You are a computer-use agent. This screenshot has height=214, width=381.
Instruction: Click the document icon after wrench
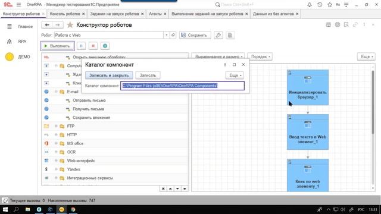[230, 35]
